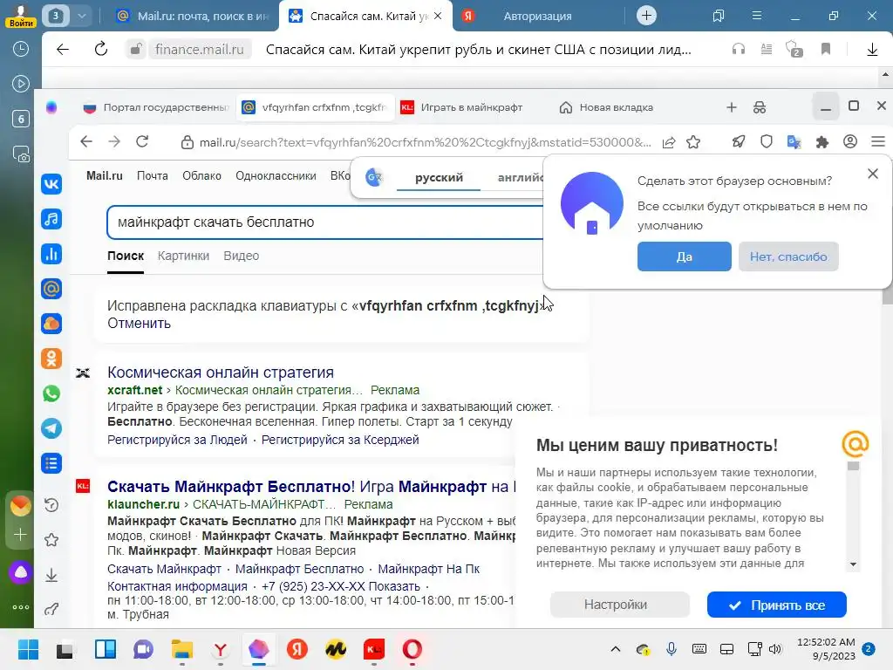Switch to Портал государственных tab

pos(157,107)
